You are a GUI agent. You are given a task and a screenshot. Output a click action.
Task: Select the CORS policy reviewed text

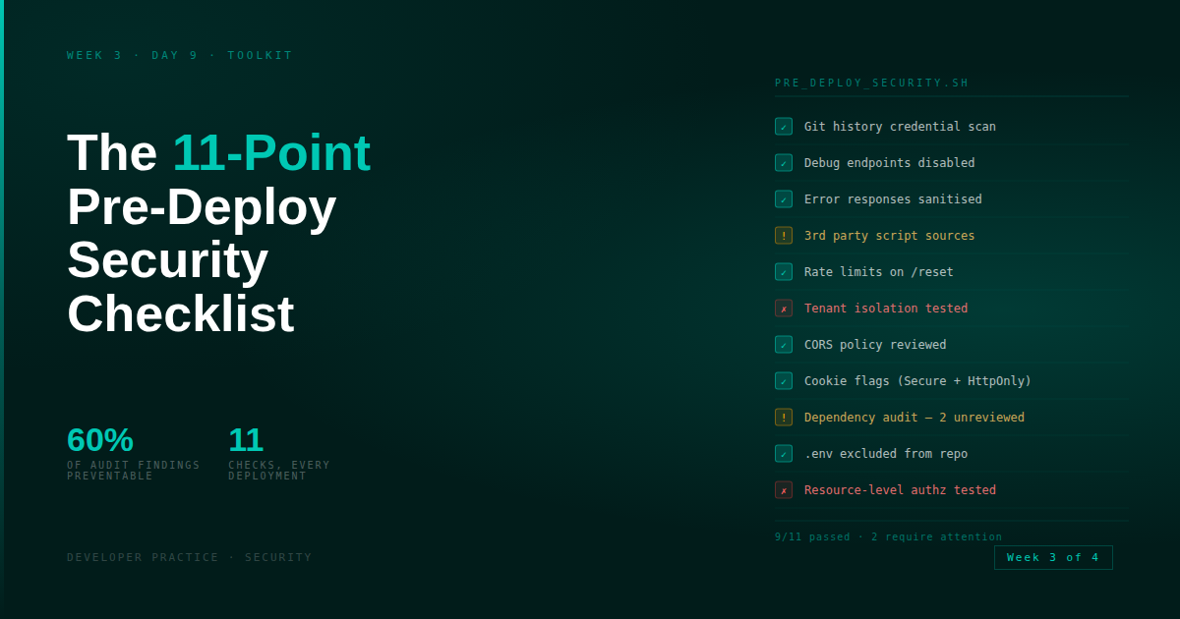tap(875, 345)
